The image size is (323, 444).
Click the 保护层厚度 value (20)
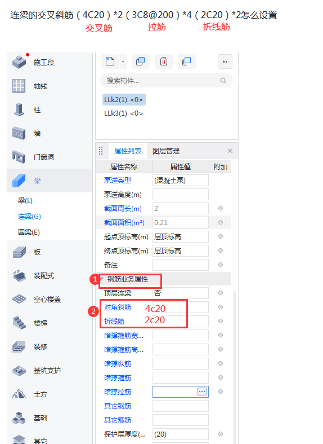pyautogui.click(x=181, y=434)
